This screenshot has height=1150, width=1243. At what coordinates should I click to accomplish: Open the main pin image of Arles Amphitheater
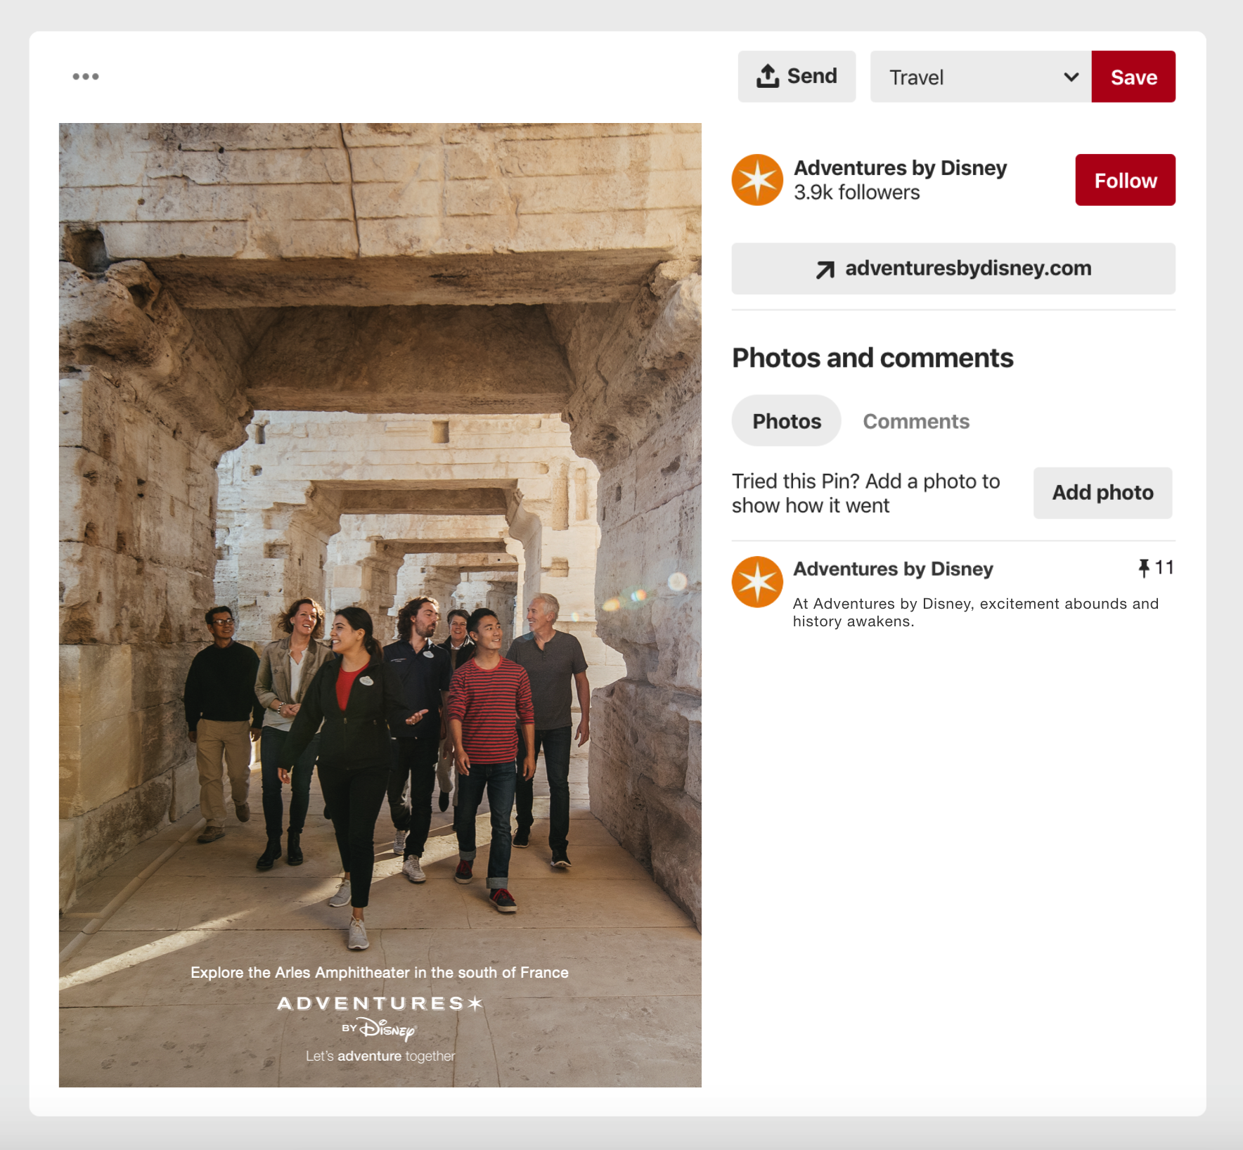coord(380,605)
